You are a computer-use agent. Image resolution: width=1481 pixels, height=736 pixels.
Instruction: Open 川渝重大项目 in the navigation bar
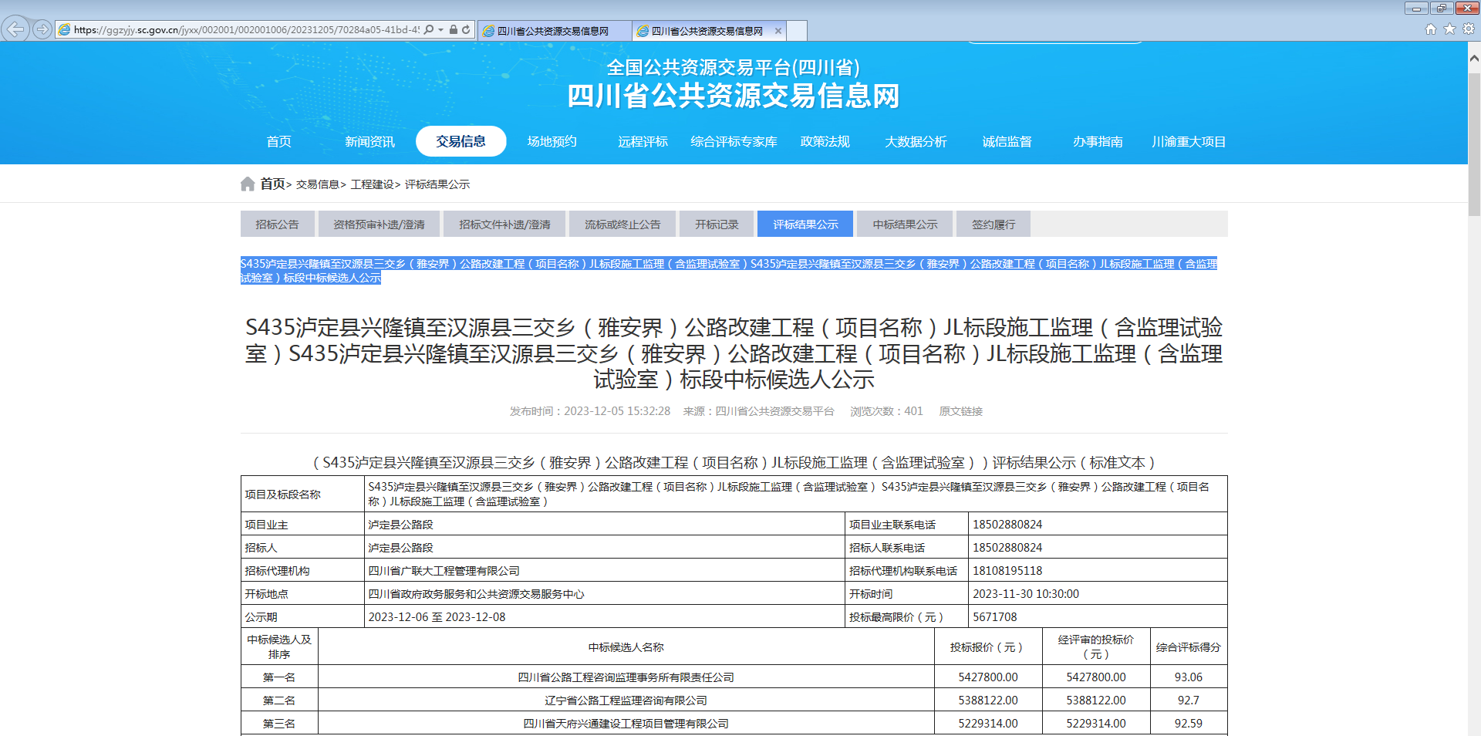1189,141
